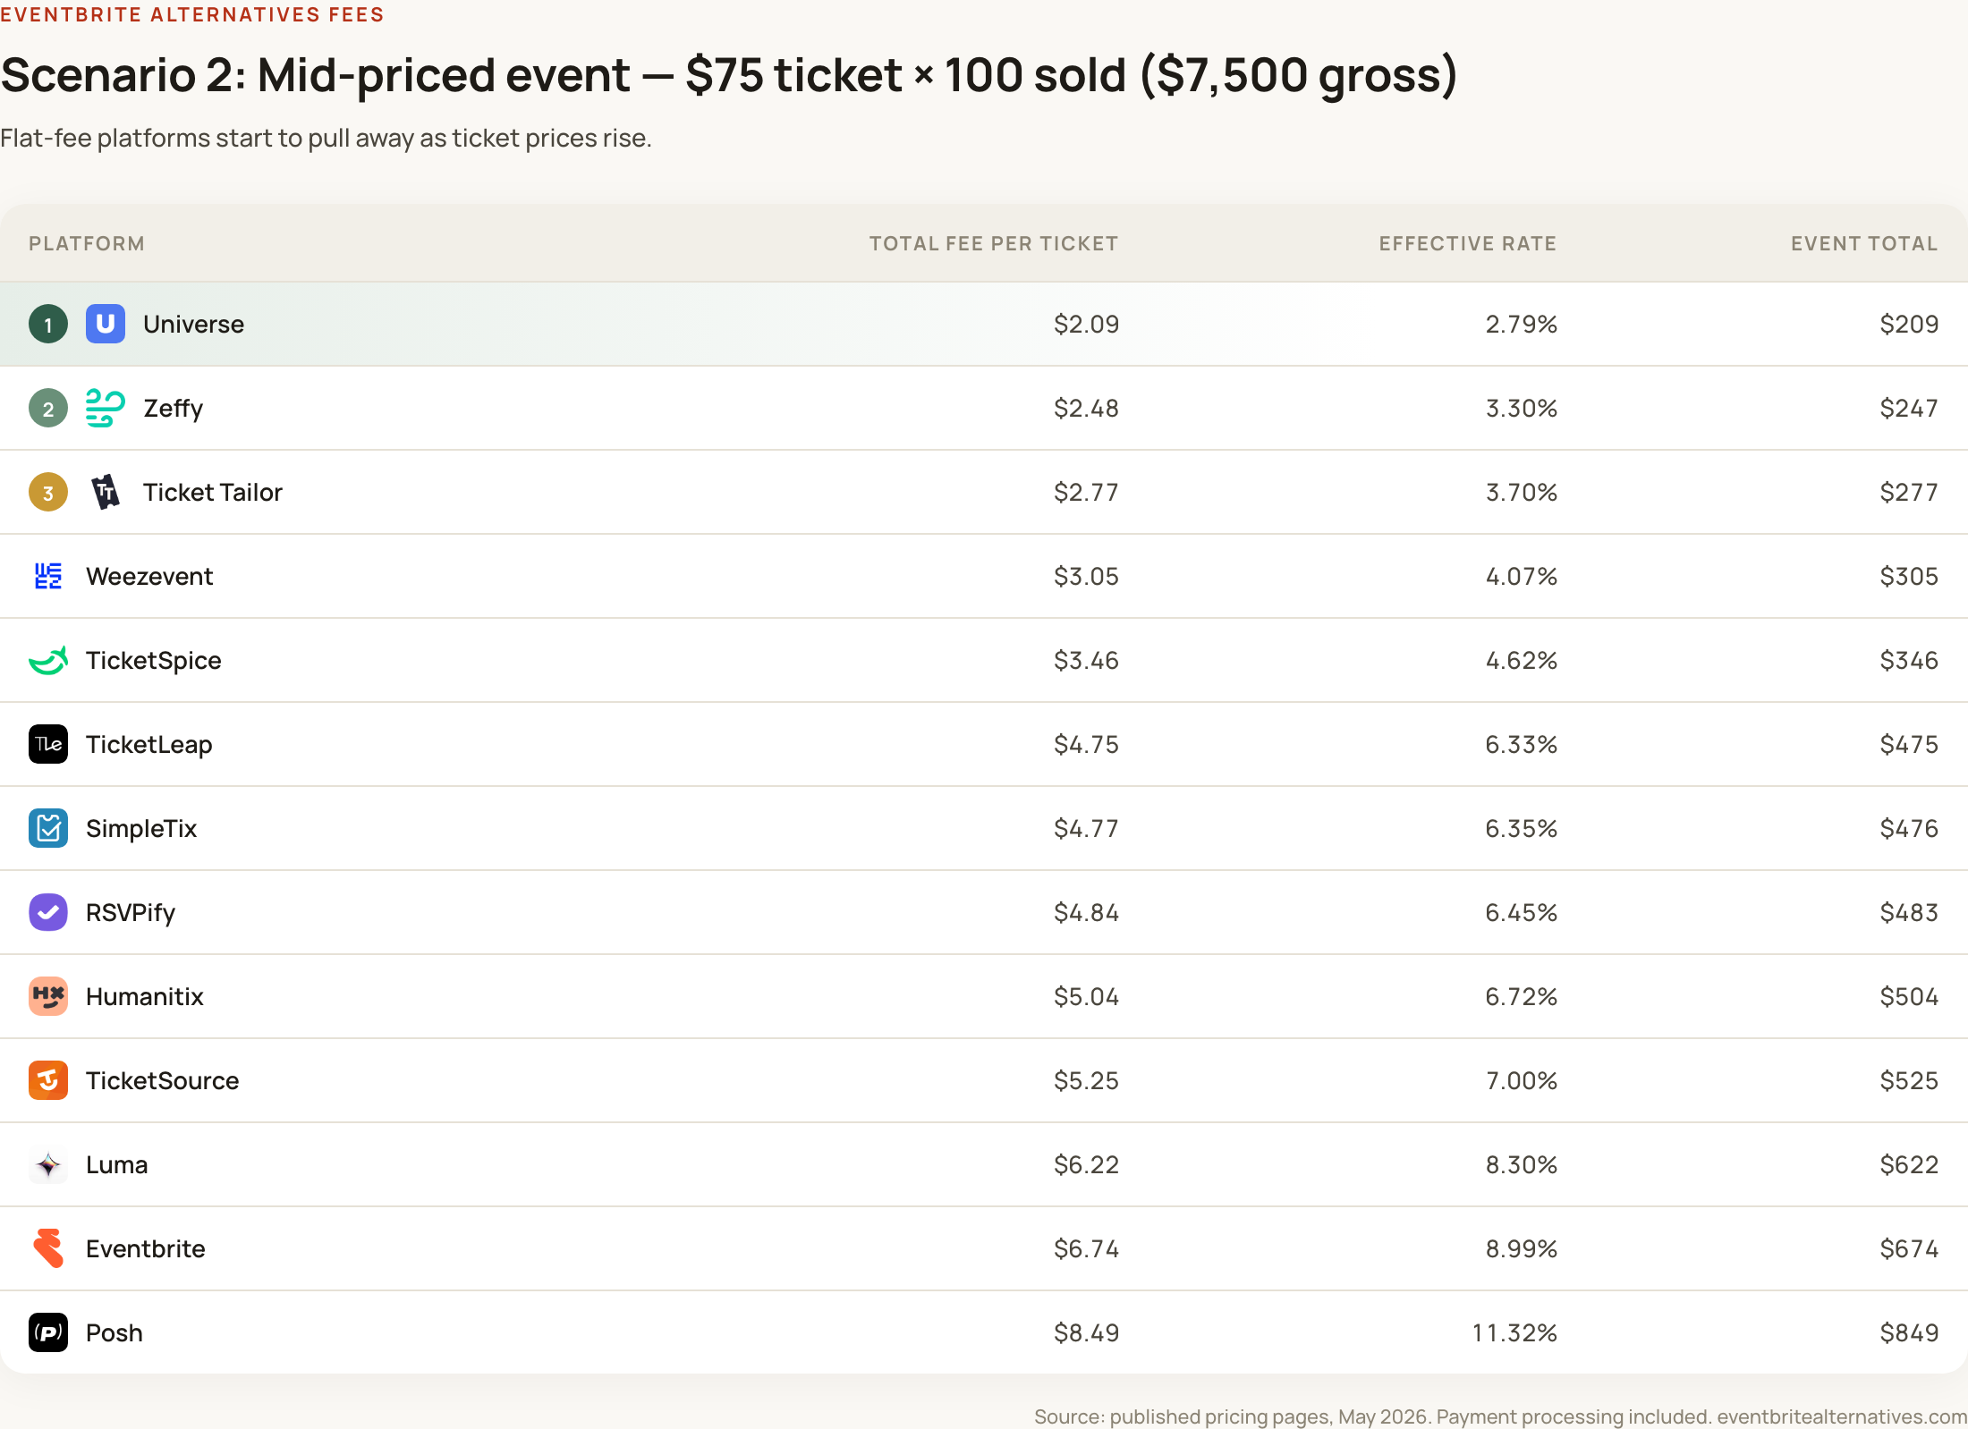Click the TicketSource logo icon
The image size is (1968, 1429).
(48, 1080)
